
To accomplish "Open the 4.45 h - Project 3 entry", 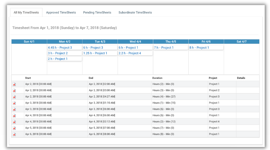I will [x=64, y=47].
